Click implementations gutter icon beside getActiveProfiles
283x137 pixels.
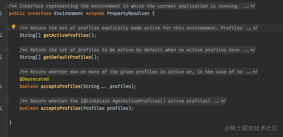tap(1, 35)
